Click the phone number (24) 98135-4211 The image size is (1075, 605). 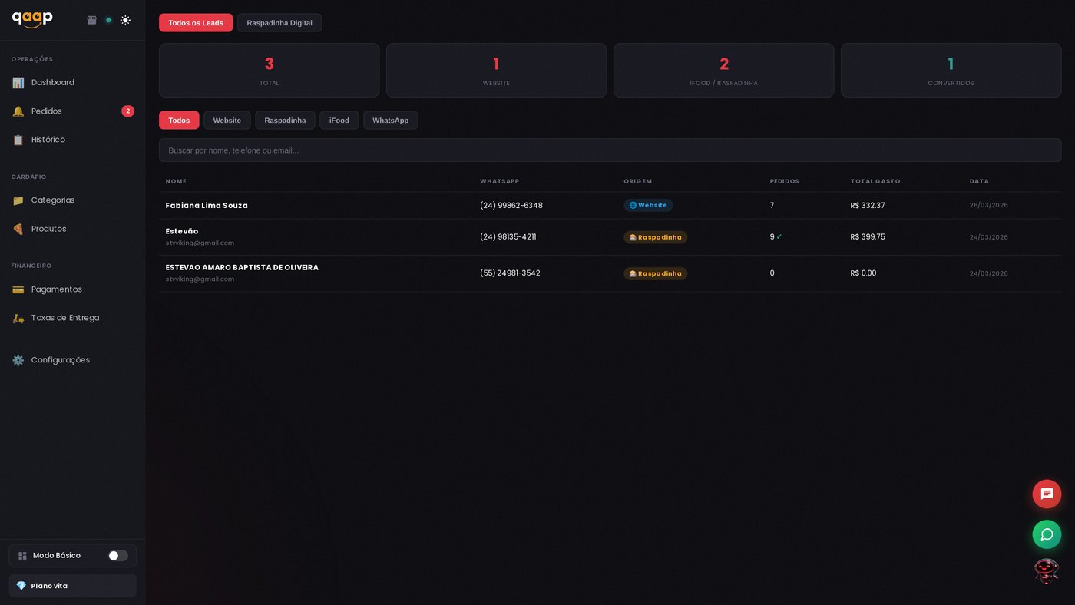(x=508, y=237)
